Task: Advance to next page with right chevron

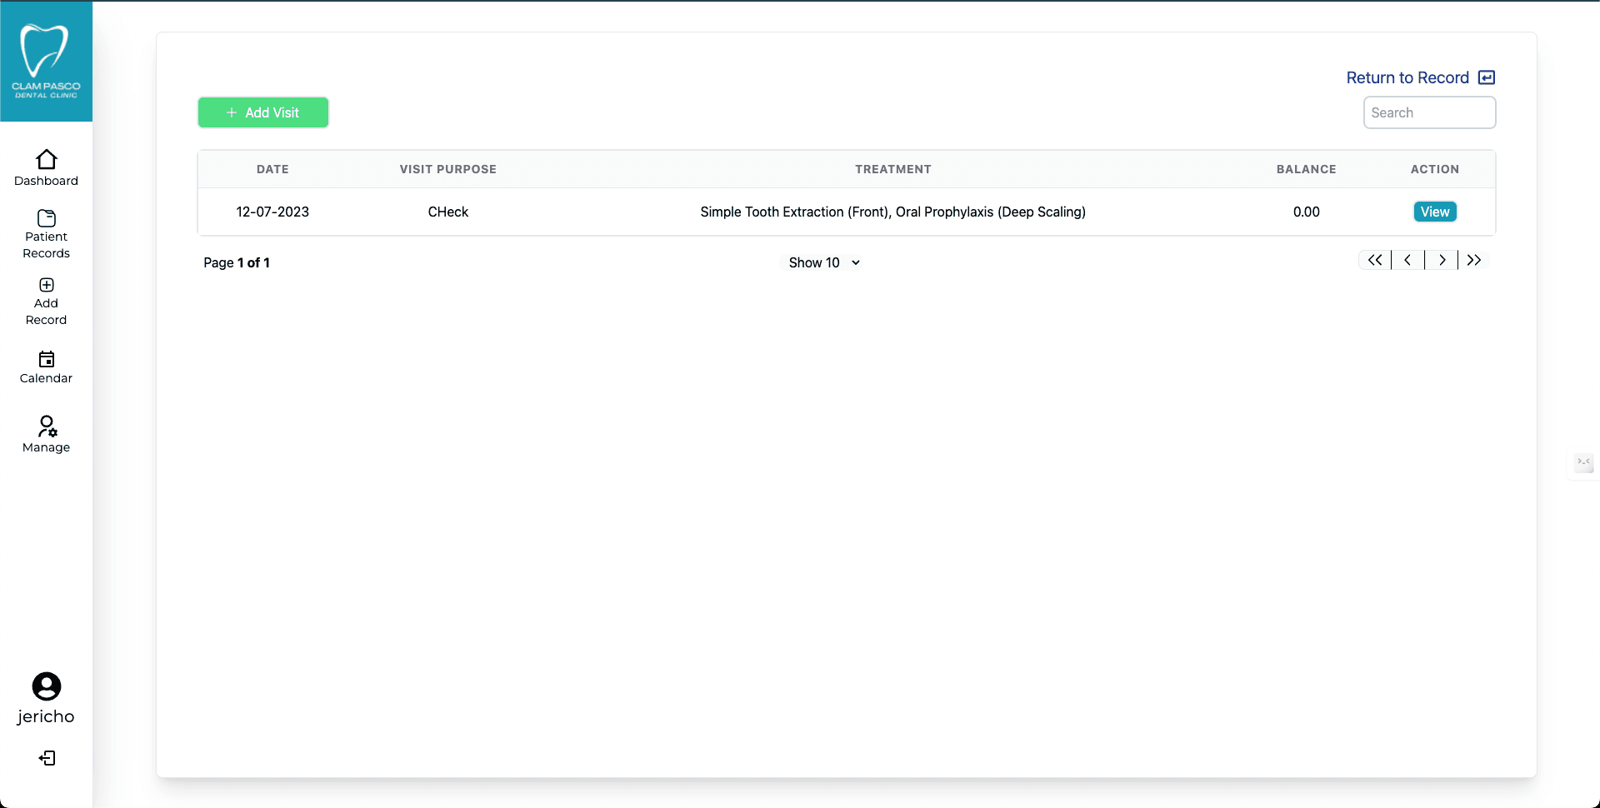Action: pyautogui.click(x=1442, y=259)
